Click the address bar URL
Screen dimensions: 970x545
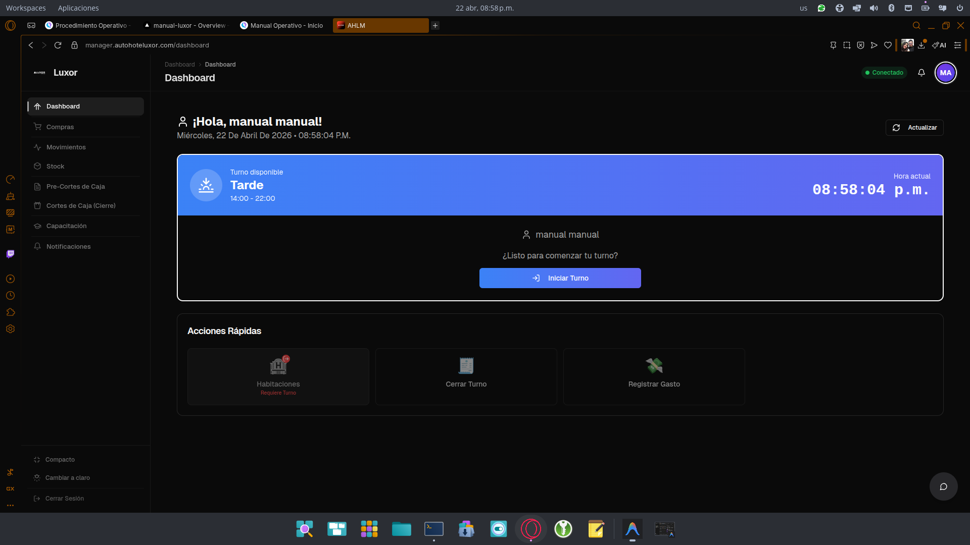pos(147,45)
